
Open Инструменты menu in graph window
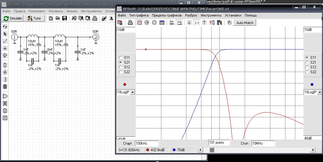click(211, 15)
